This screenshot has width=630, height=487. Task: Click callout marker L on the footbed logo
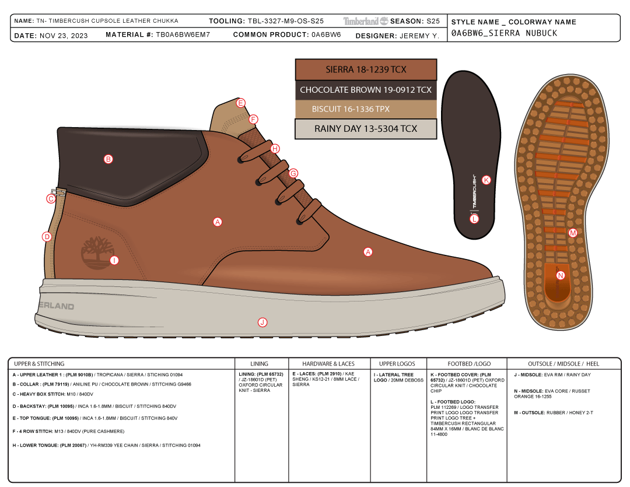click(474, 219)
